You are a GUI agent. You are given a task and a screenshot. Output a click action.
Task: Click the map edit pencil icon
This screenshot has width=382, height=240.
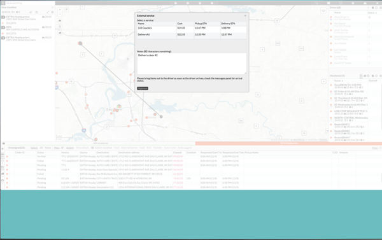point(66,10)
